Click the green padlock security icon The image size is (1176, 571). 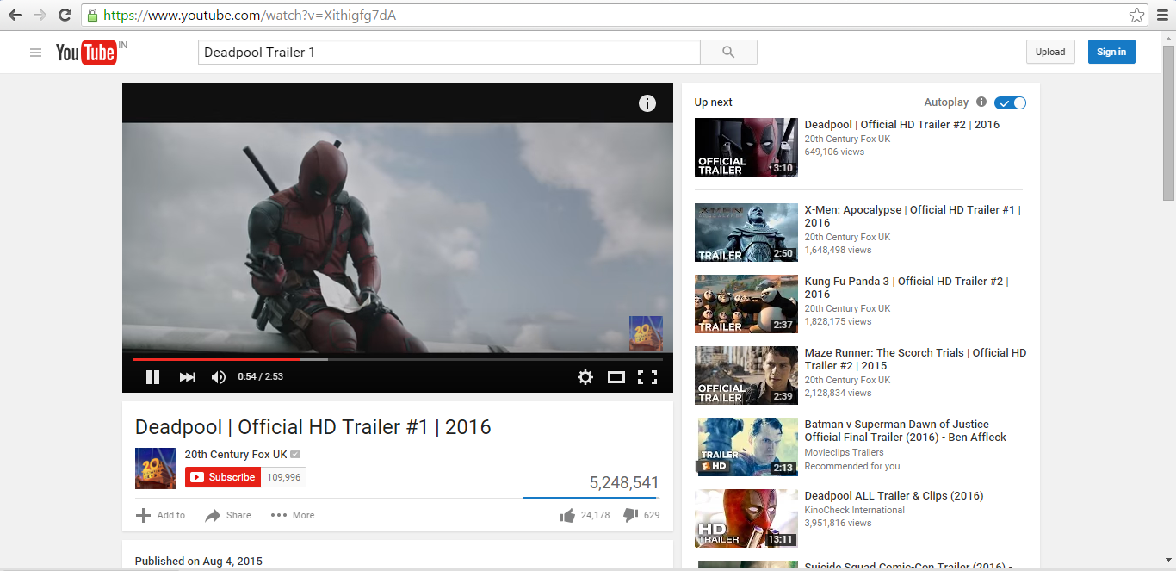(x=93, y=16)
